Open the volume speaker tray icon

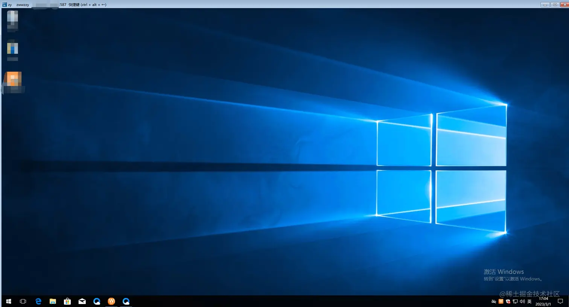pos(522,301)
